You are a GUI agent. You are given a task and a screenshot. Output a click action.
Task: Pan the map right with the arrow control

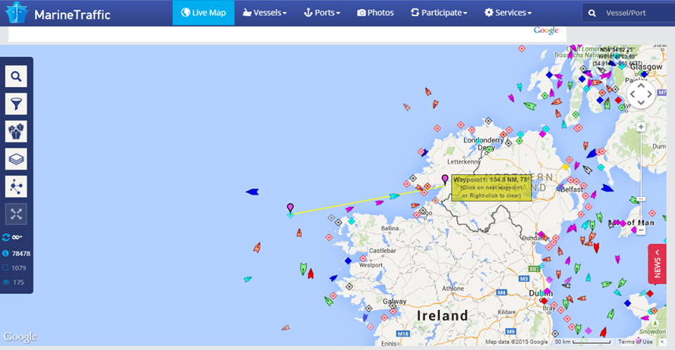[x=649, y=94]
